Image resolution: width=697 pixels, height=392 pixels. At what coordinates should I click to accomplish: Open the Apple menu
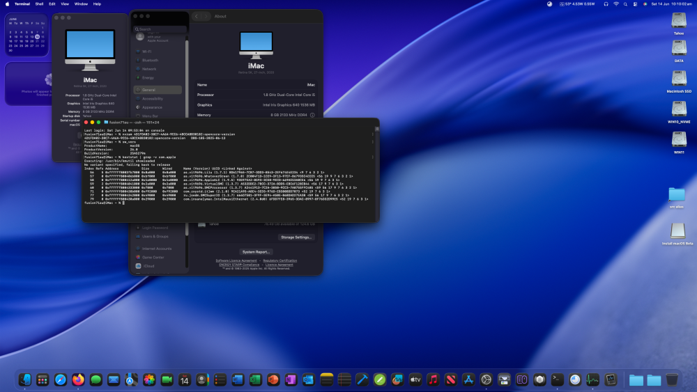tap(7, 4)
